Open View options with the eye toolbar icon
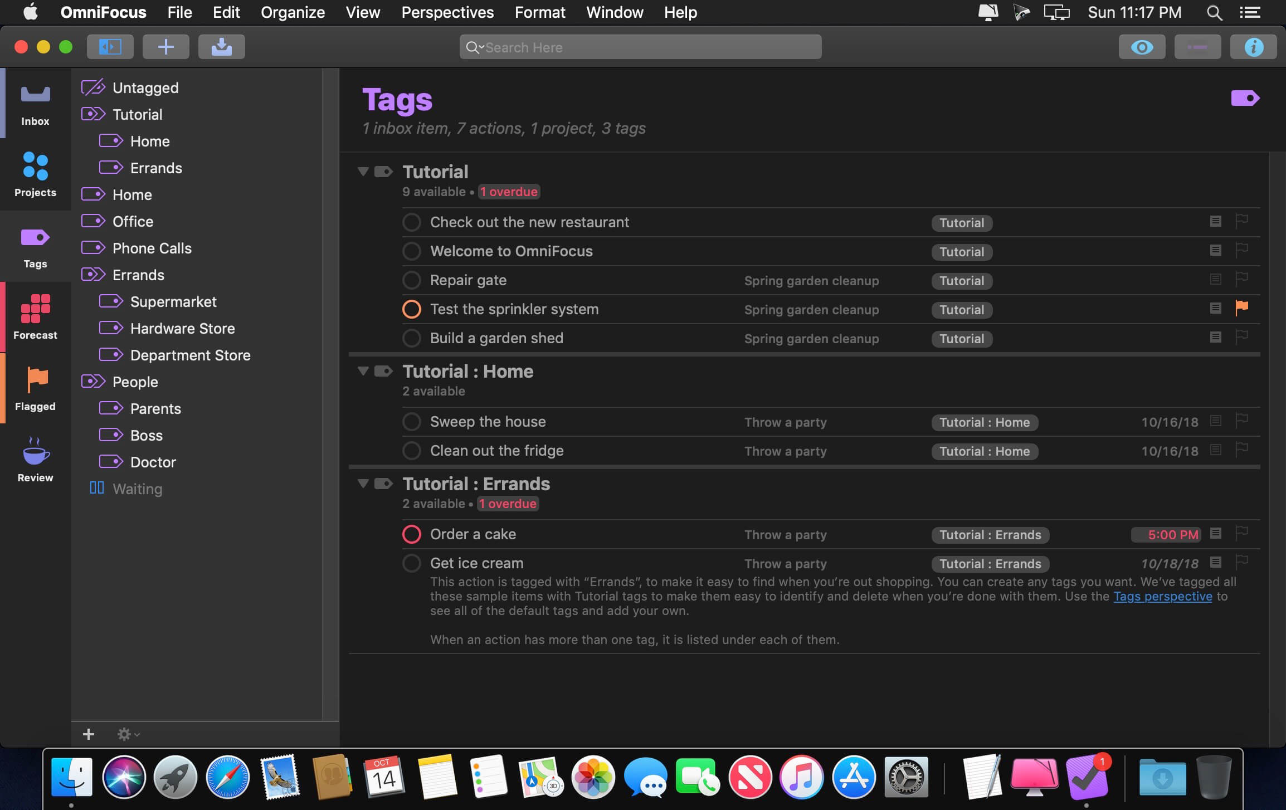Screen dimensions: 1286x810 coord(1141,47)
